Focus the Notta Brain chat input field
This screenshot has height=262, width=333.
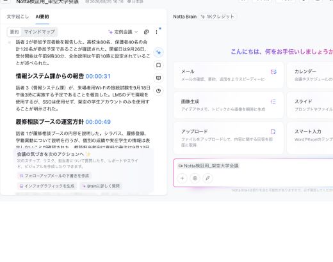[253, 173]
